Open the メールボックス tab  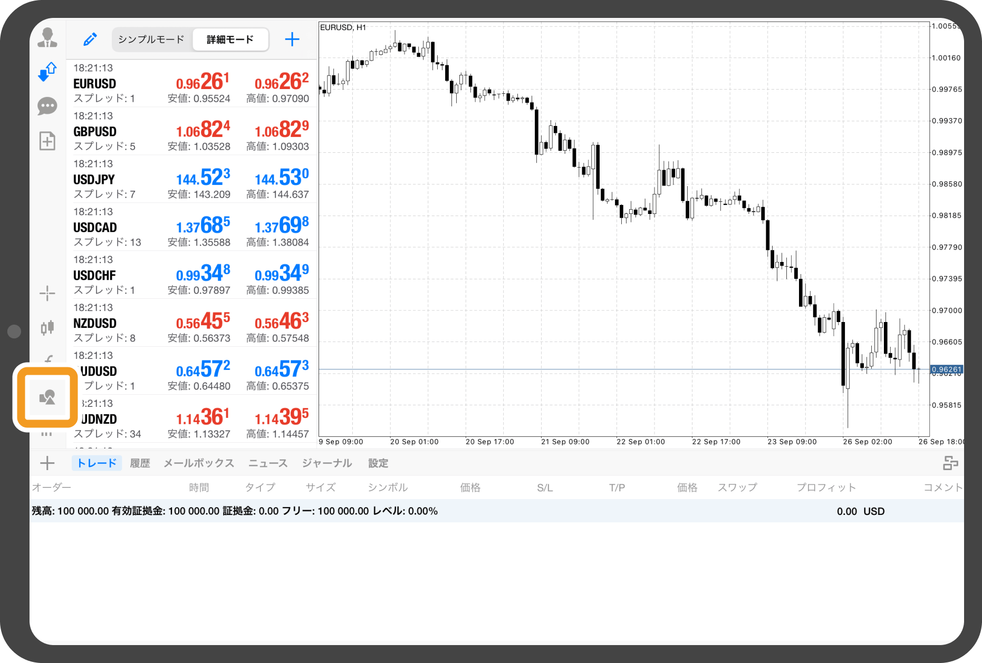pyautogui.click(x=199, y=463)
